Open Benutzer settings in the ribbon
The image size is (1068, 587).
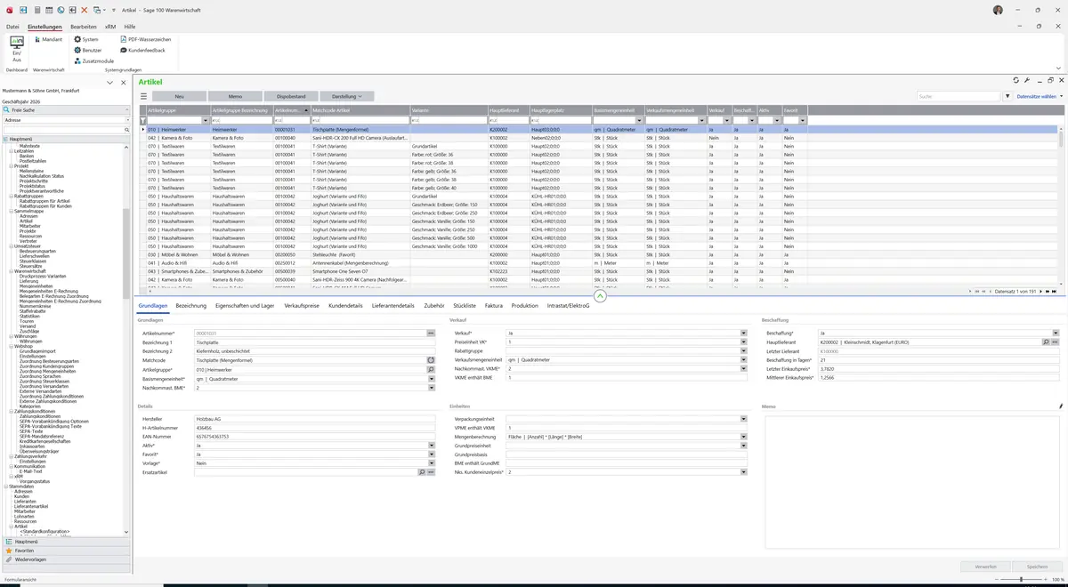88,50
